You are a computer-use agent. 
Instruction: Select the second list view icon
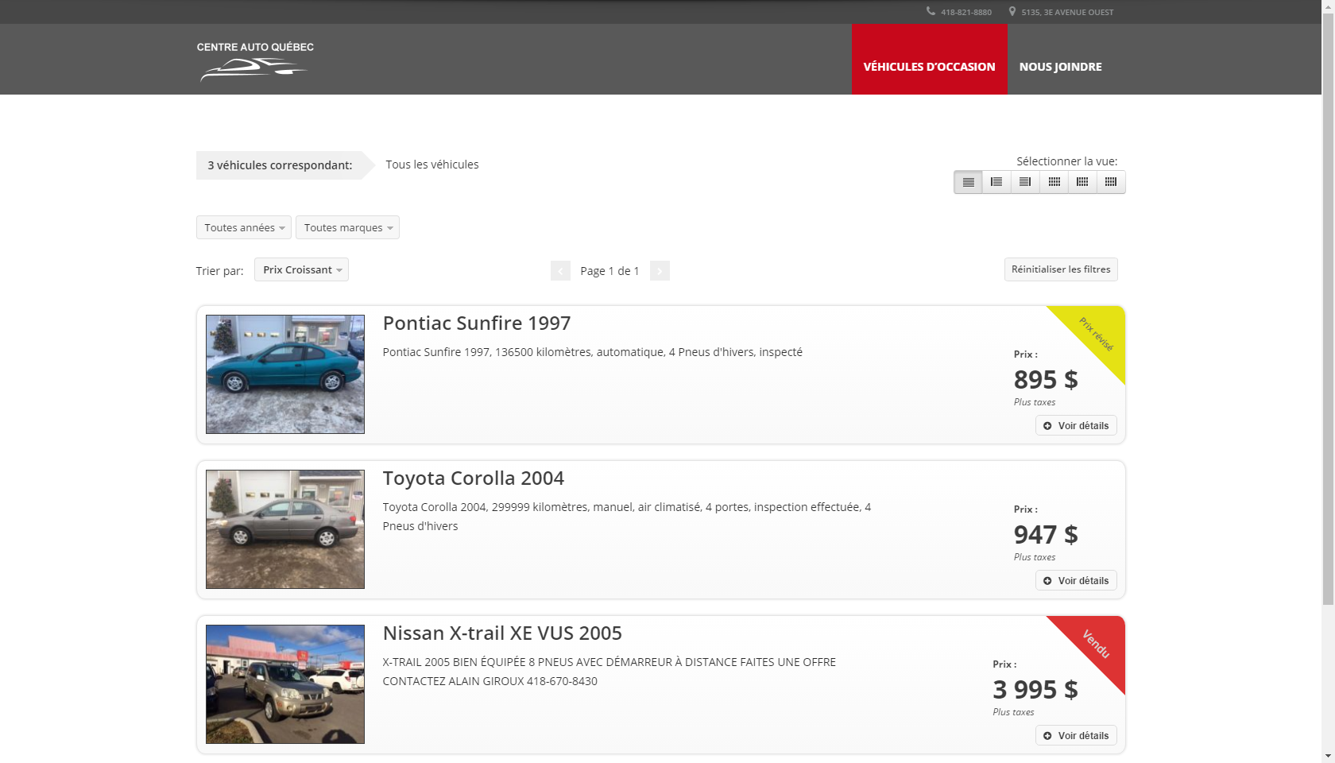click(996, 182)
